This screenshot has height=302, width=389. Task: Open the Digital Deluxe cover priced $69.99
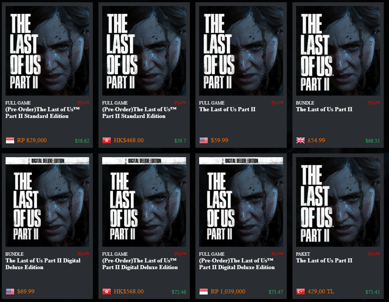47,202
